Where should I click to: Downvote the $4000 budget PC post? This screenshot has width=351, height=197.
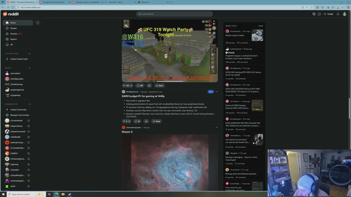tap(129, 121)
